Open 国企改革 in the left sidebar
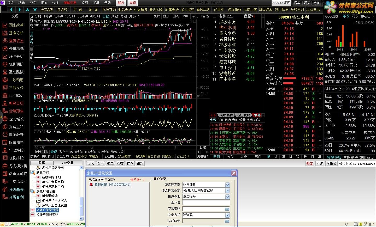This screenshot has height=227, width=376. tap(16, 25)
